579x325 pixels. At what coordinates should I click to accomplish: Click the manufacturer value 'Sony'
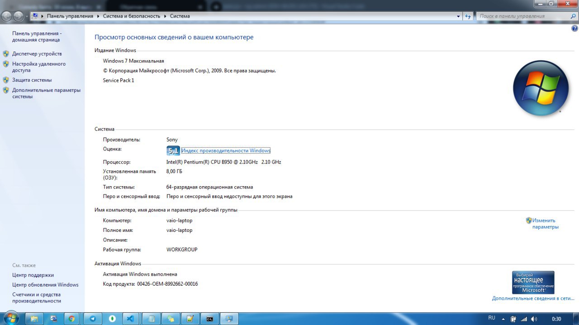172,140
